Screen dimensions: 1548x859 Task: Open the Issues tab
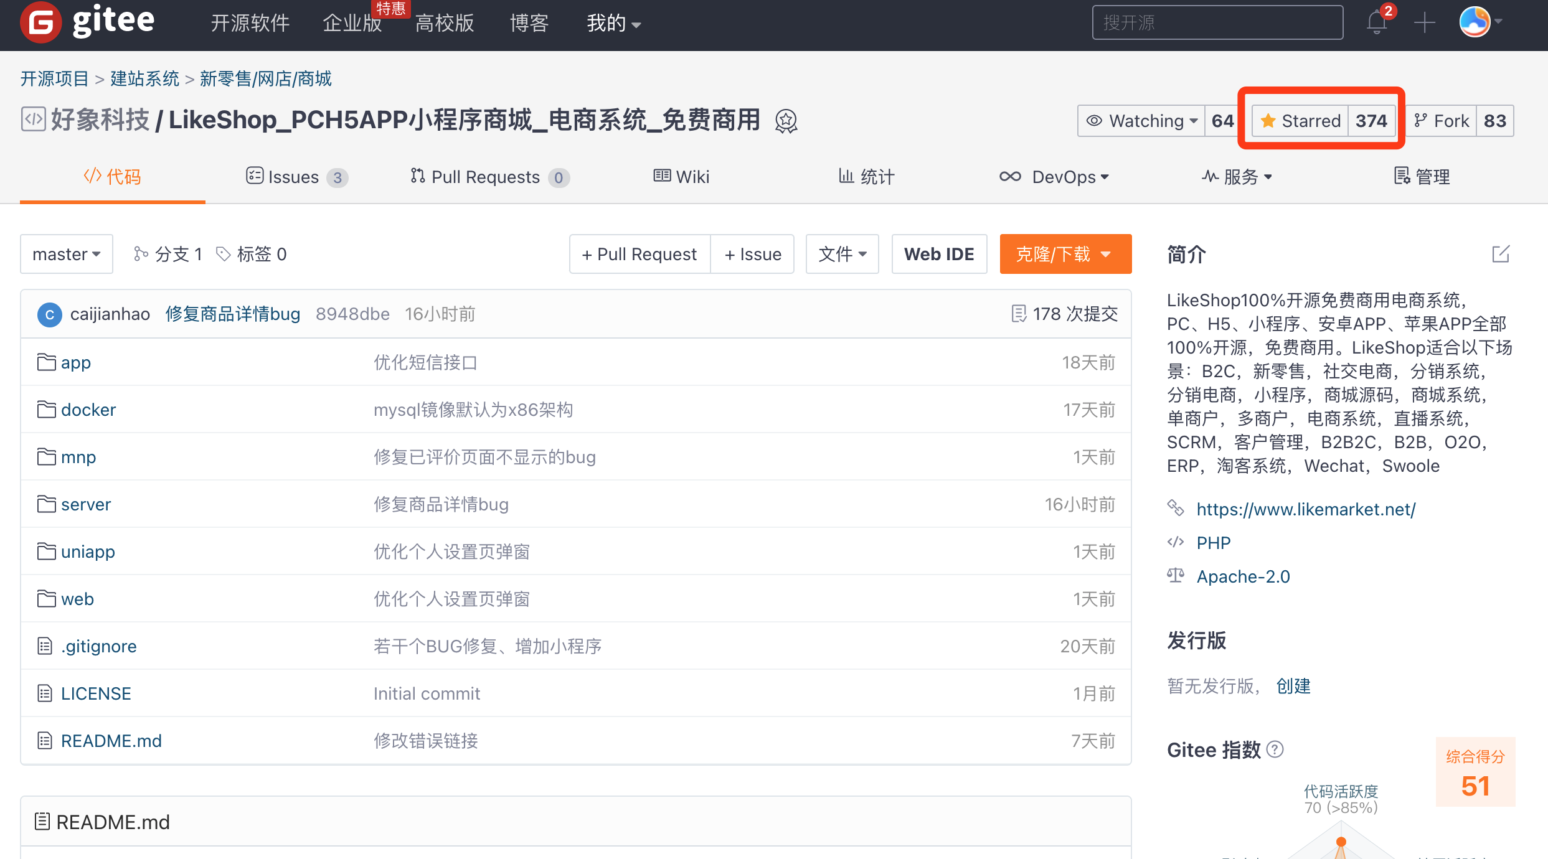(297, 177)
